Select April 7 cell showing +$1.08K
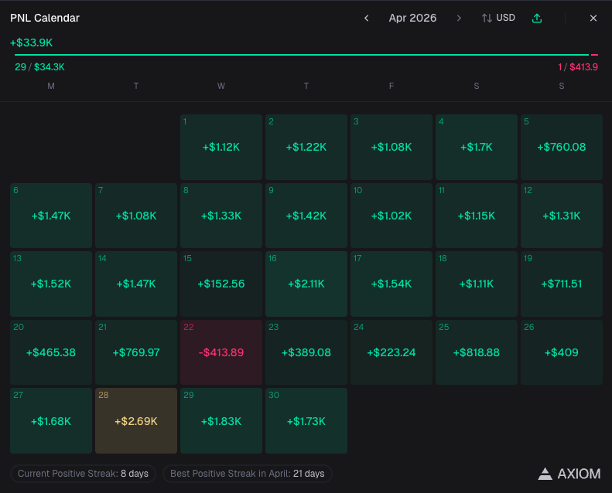The height and width of the screenshot is (493, 612). 136,216
